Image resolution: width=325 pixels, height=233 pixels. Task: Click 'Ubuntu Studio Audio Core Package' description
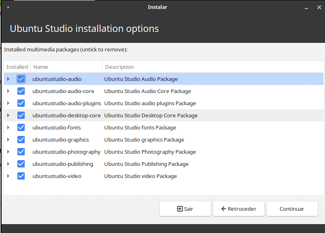148,91
